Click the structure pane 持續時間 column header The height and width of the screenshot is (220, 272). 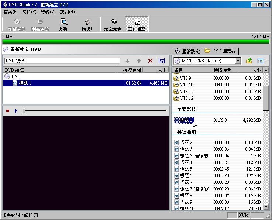pyautogui.click(x=130, y=70)
